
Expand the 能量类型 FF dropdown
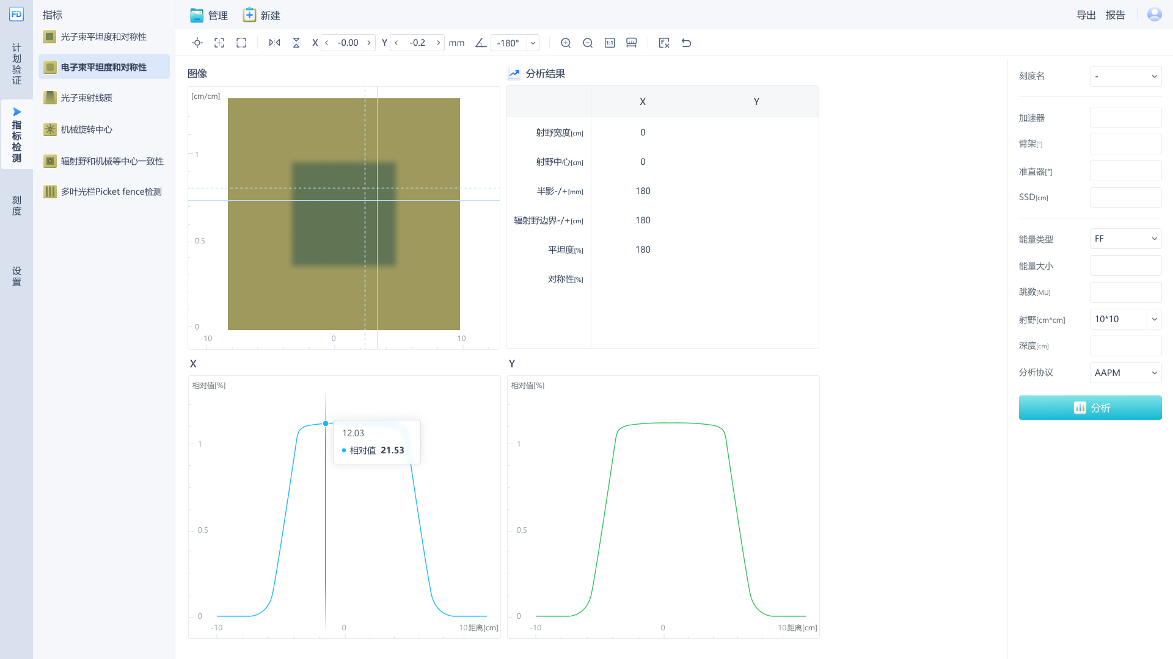point(1125,239)
